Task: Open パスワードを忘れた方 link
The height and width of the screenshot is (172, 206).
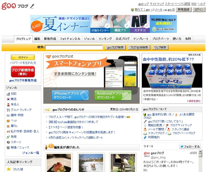Action: pyautogui.click(x=23, y=63)
